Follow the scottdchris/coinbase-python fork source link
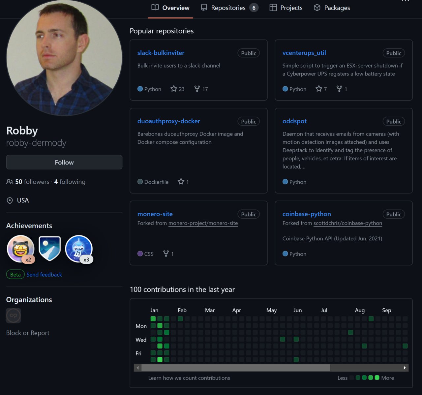The width and height of the screenshot is (422, 395). click(348, 223)
